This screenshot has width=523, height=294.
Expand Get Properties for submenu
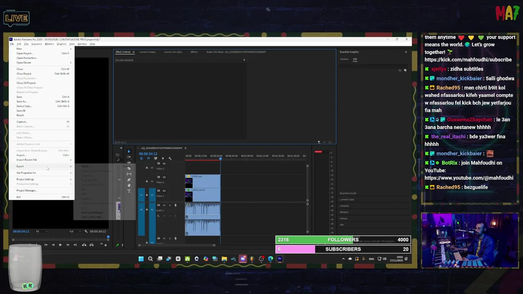click(x=41, y=173)
